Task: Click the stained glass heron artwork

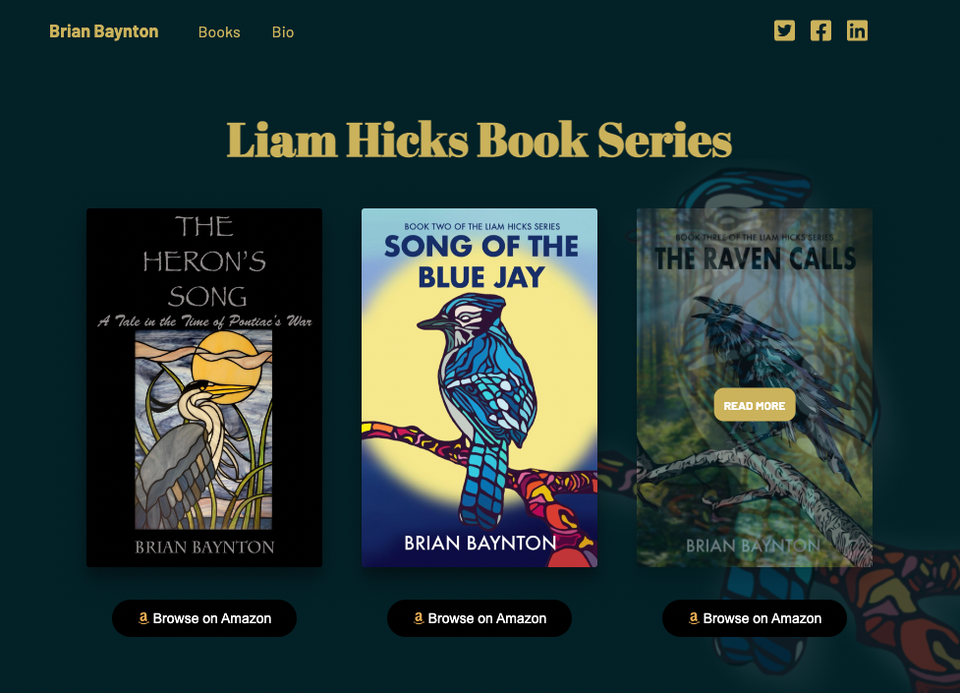Action: [x=203, y=431]
